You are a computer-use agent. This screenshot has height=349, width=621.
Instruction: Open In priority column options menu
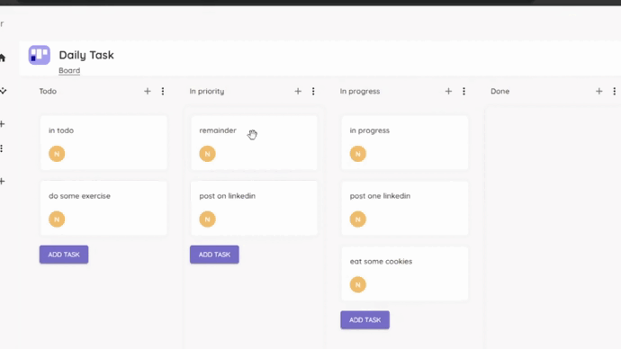pos(313,92)
